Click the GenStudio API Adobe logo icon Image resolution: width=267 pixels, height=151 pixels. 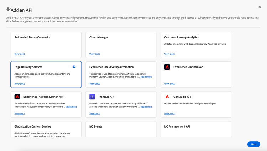(x=167, y=97)
